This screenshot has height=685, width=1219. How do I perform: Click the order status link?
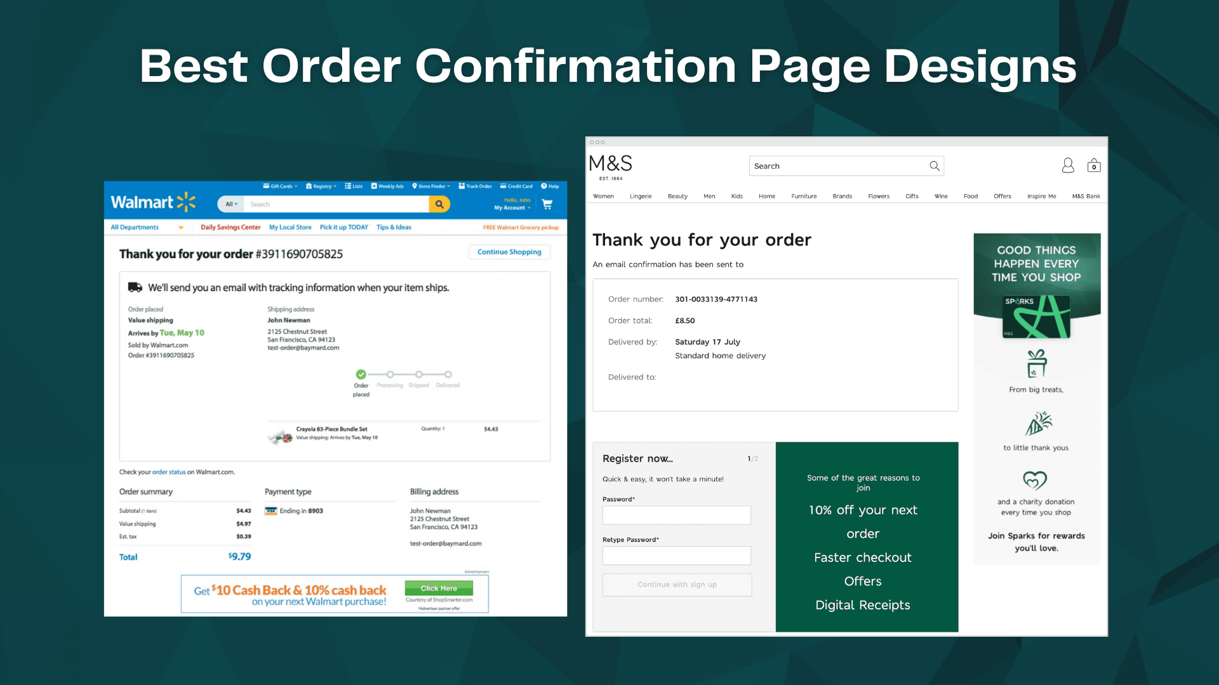coord(169,472)
